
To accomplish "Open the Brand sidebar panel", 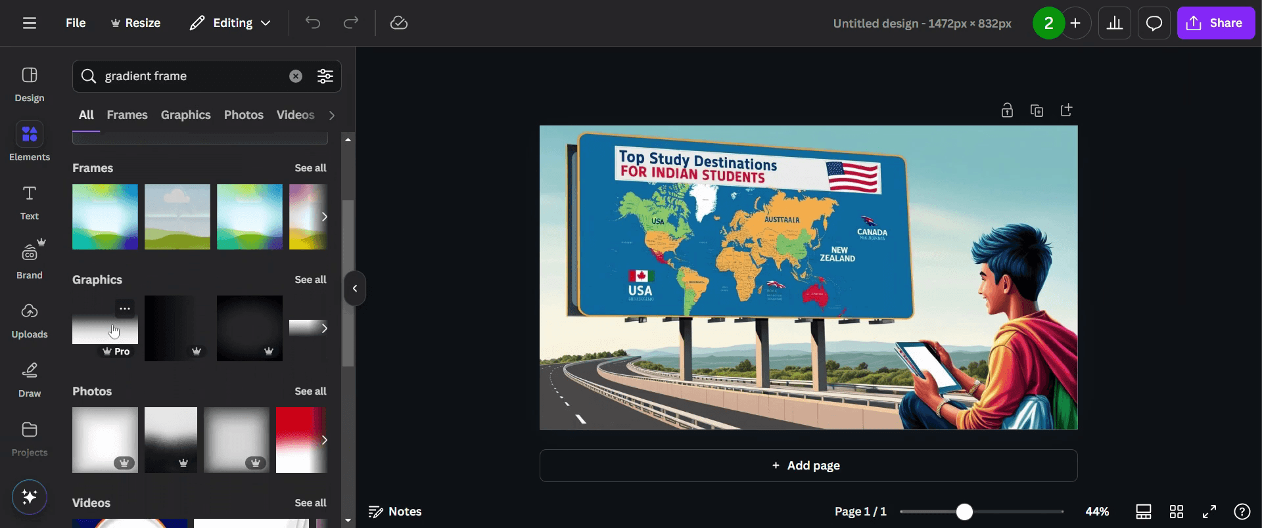I will 30,260.
